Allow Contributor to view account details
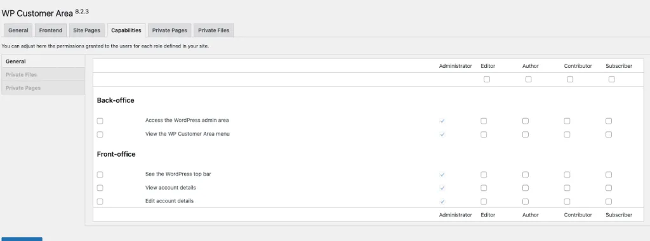The height and width of the screenshot is (241, 650). point(567,188)
